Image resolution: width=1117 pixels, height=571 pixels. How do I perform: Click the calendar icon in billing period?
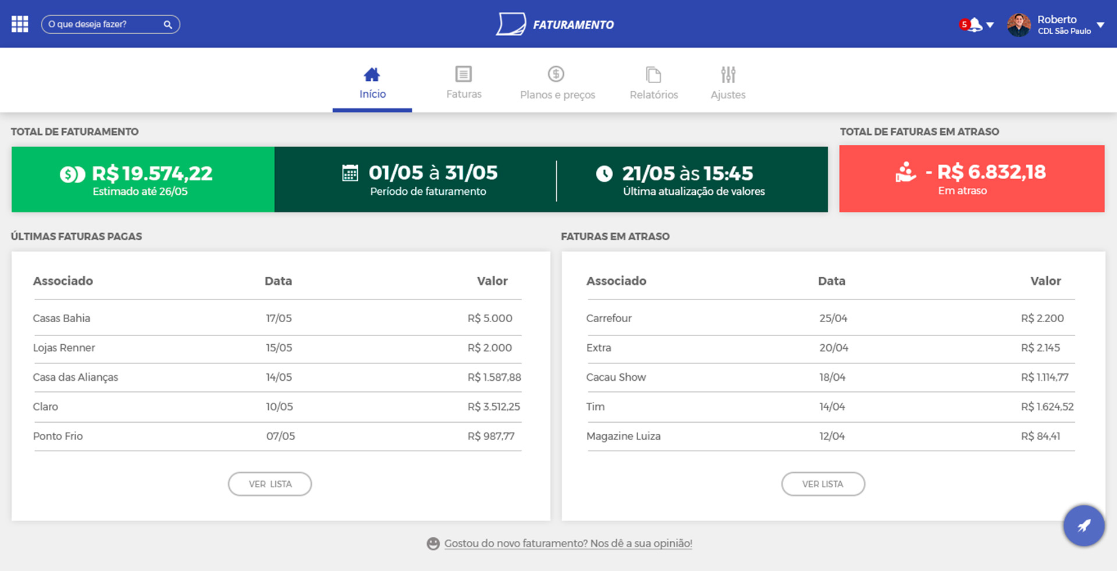tap(350, 173)
